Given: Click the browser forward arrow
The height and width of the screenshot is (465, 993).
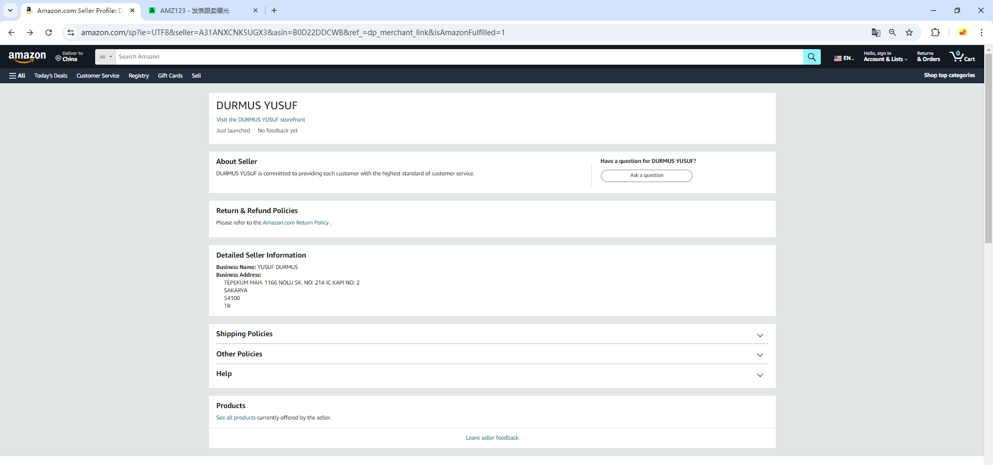Looking at the screenshot, I should point(30,33).
